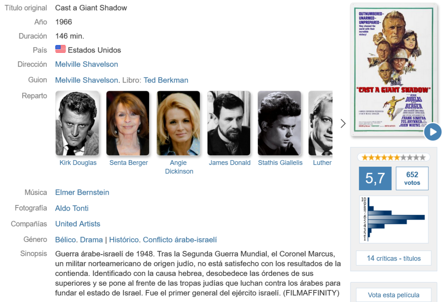Open composer Elmer Bernstein link
This screenshot has height=302, width=444.
(x=82, y=192)
